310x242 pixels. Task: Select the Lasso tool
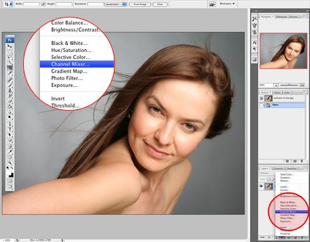[9, 57]
